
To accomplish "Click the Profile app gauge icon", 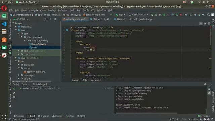I will point(172,15).
